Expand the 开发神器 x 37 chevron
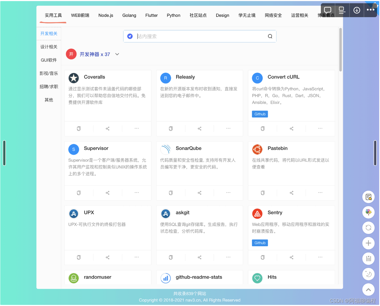The image size is (380, 306). [x=117, y=54]
